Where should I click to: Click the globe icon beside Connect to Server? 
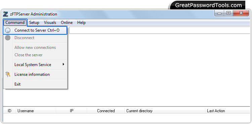(x=8, y=30)
